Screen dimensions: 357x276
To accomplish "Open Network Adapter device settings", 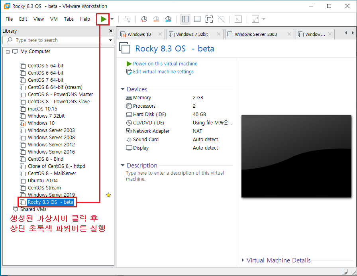I will coord(151,131).
